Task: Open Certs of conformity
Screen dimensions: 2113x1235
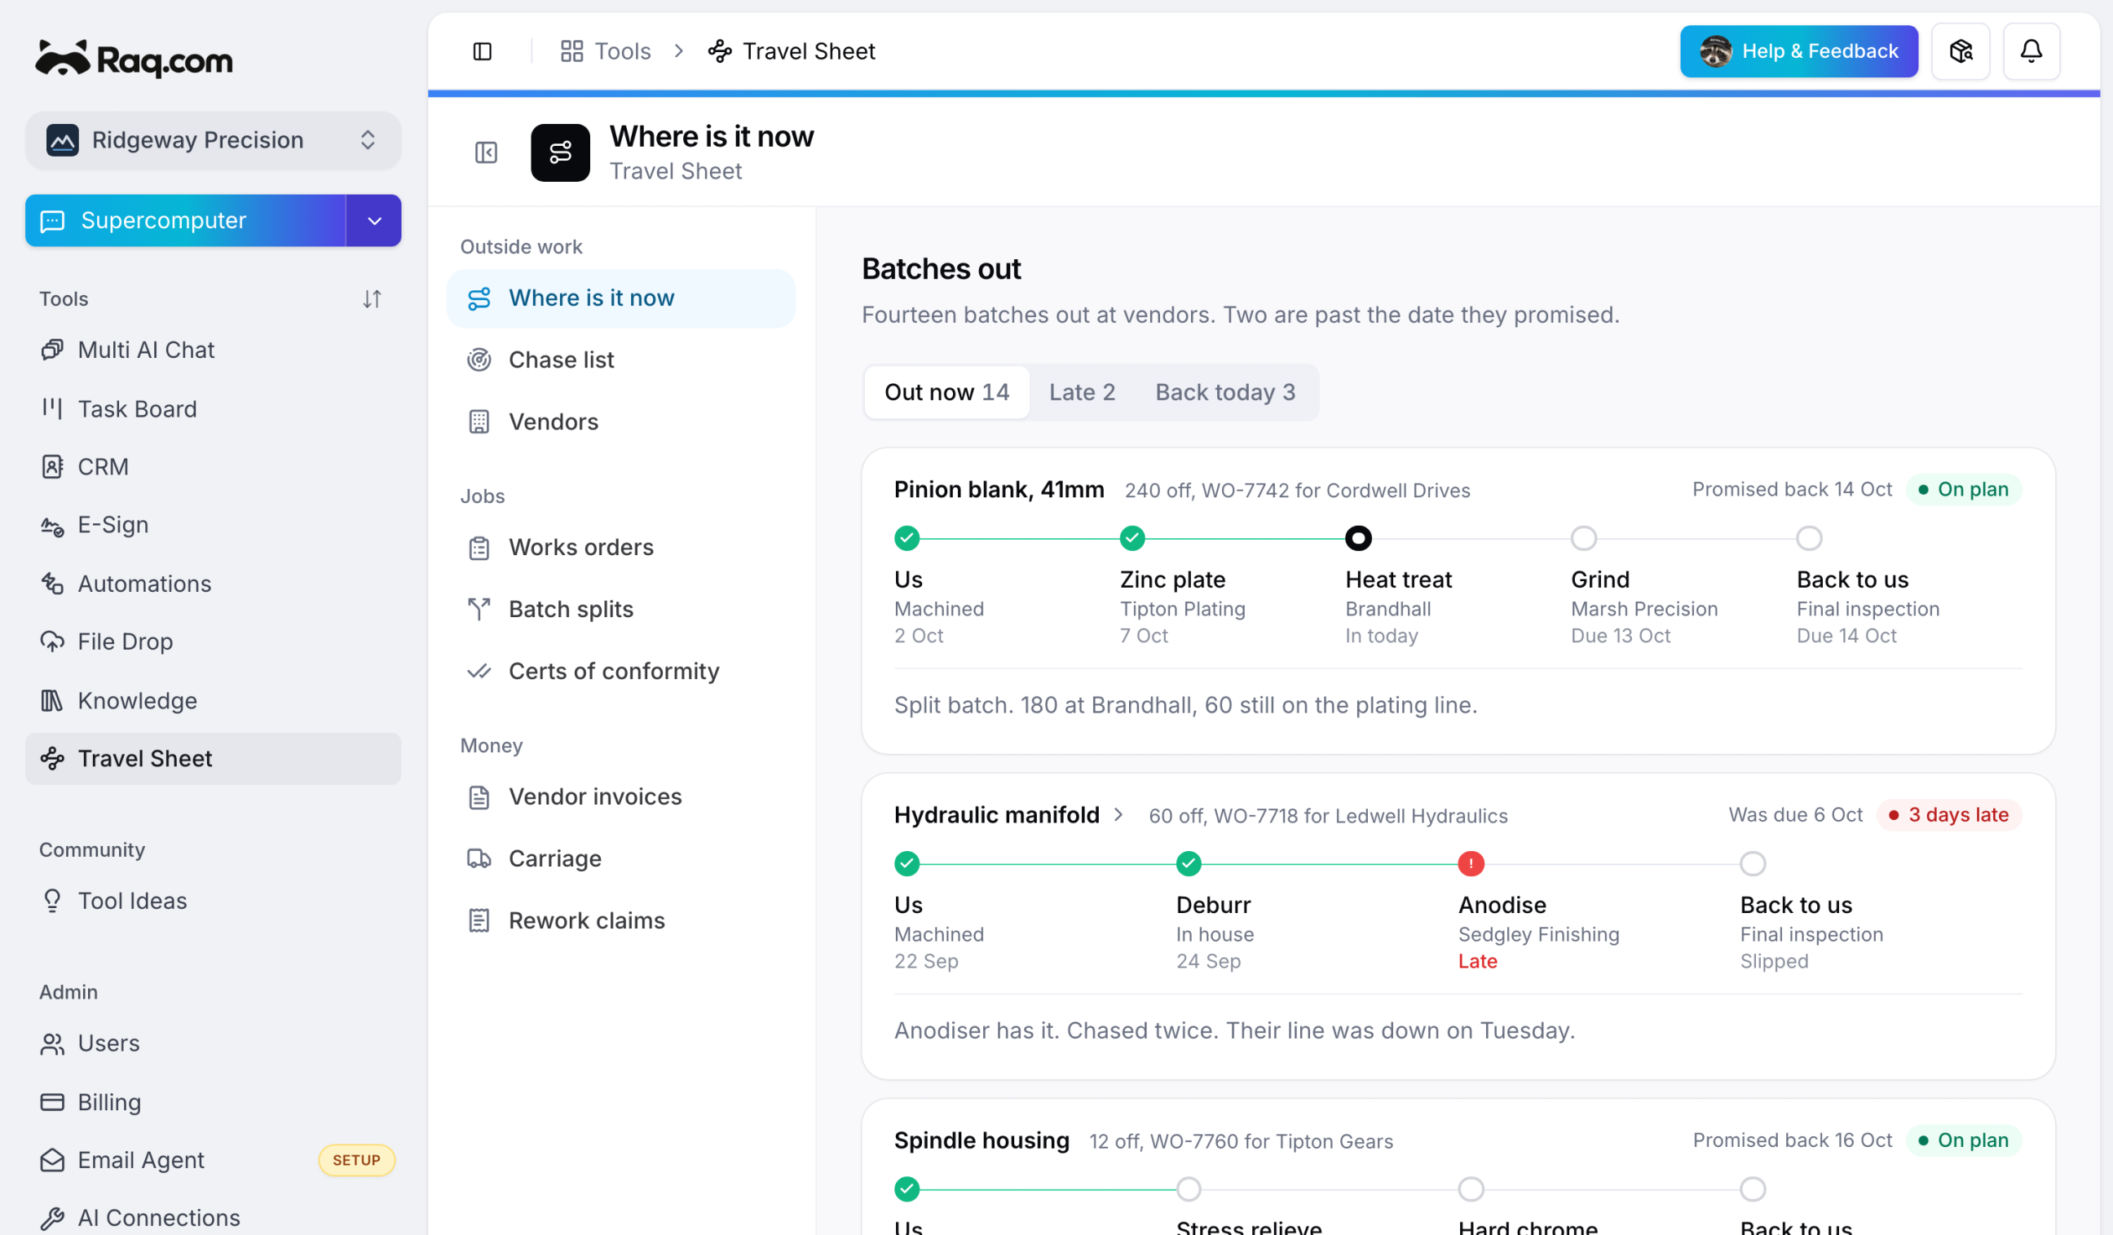Action: (x=620, y=672)
